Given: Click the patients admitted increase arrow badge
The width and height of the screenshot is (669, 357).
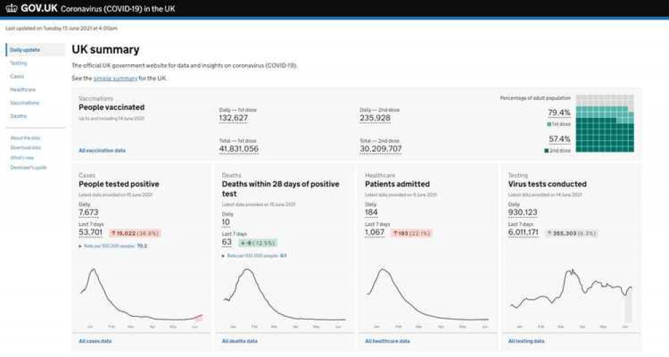Looking at the screenshot, I should tap(411, 233).
